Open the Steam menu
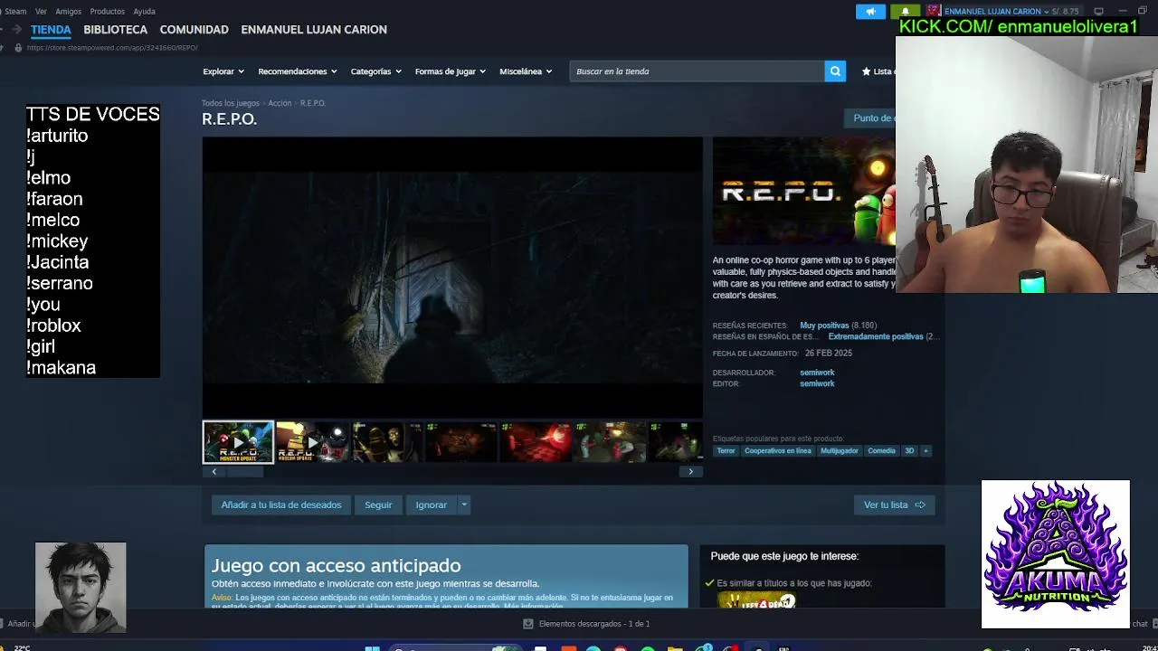 click(15, 12)
